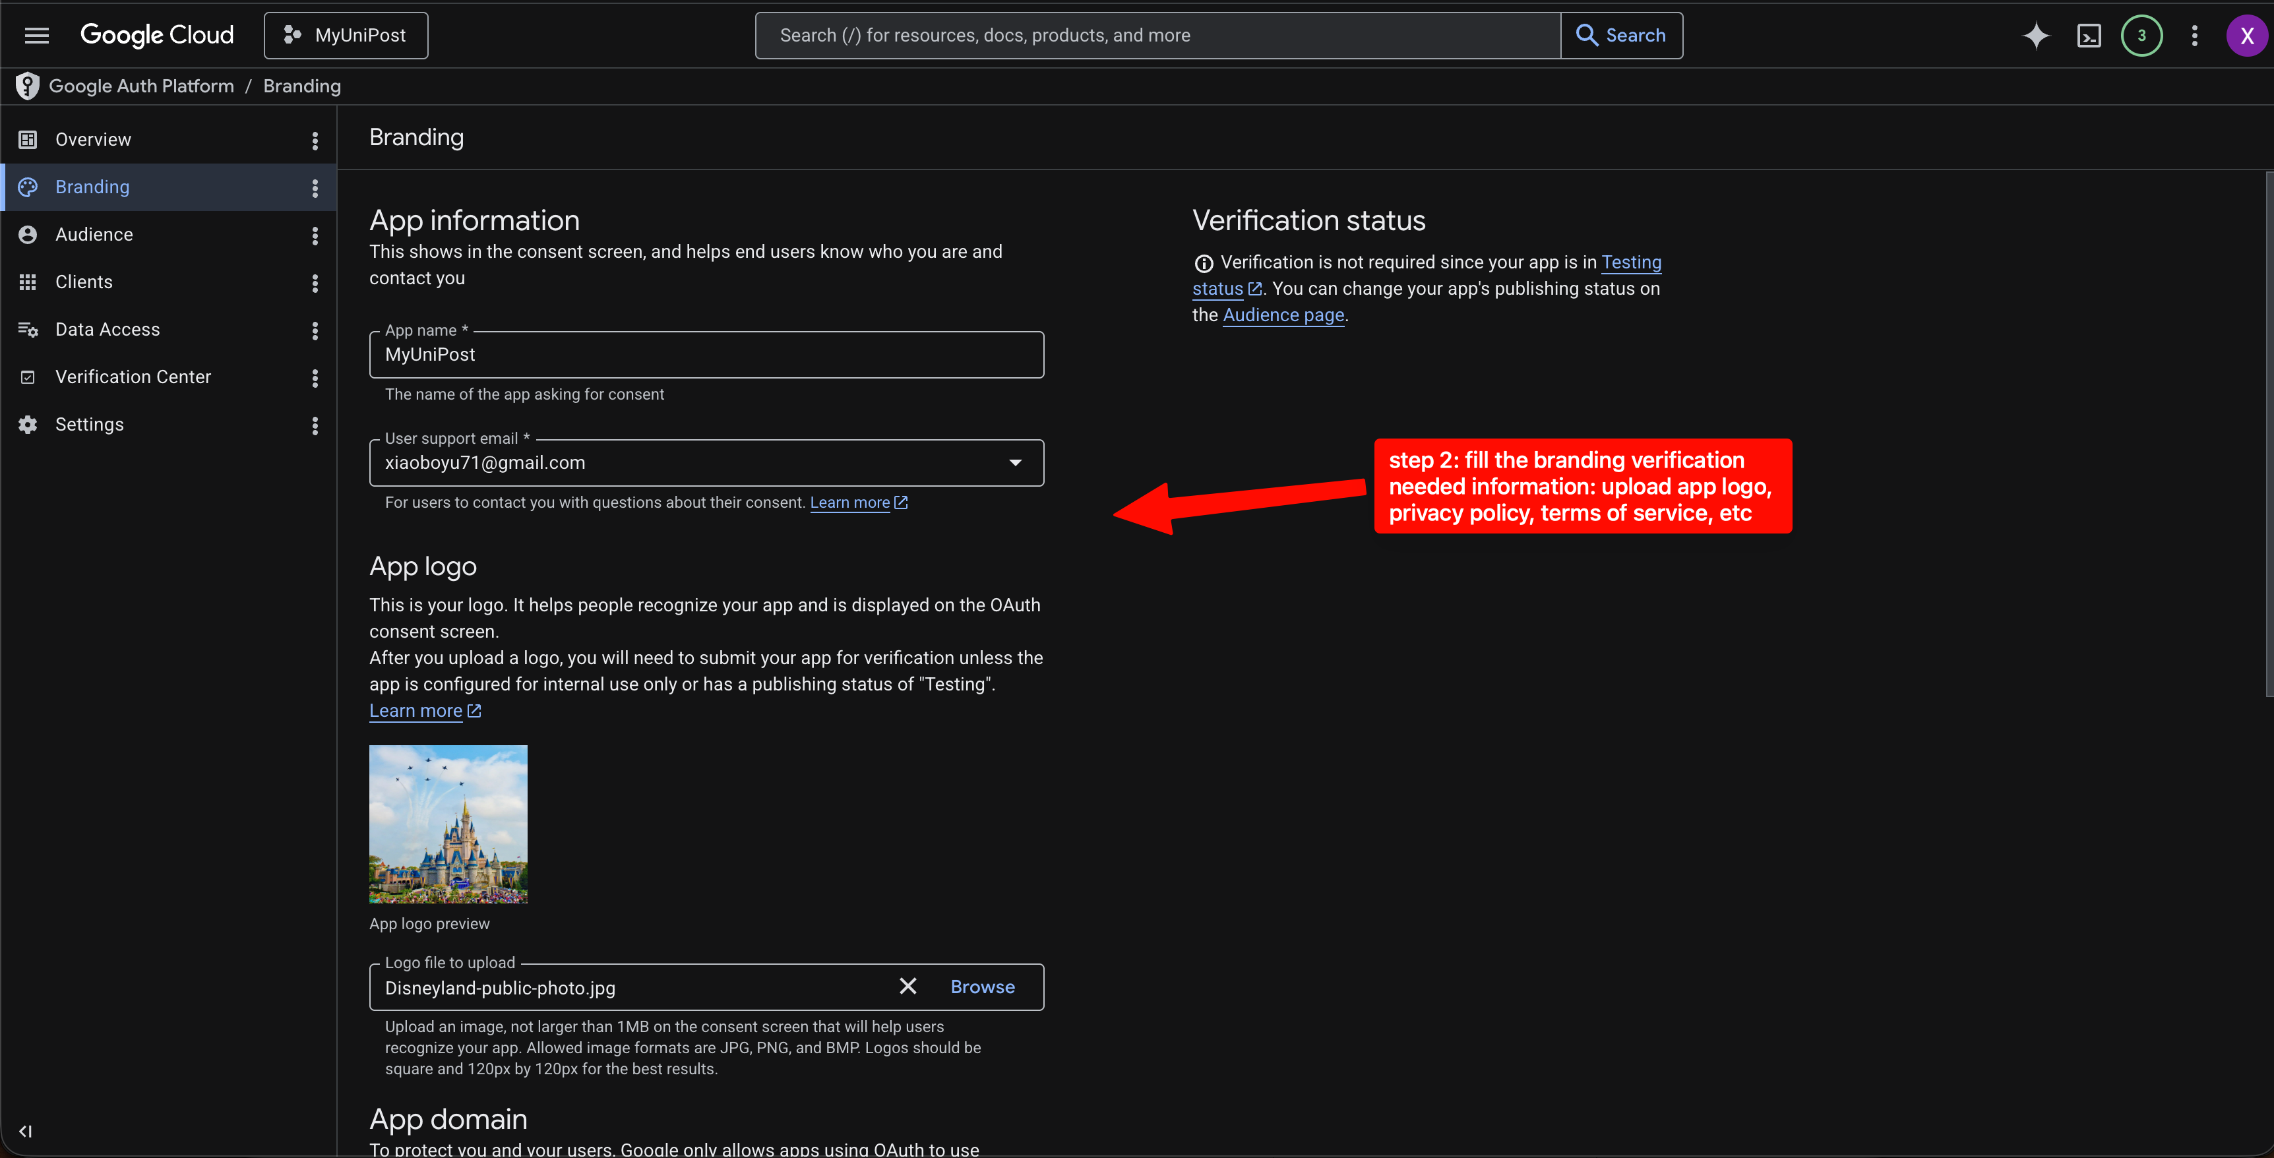Image resolution: width=2274 pixels, height=1158 pixels.
Task: Click the Clients grid icon
Action: (x=27, y=282)
